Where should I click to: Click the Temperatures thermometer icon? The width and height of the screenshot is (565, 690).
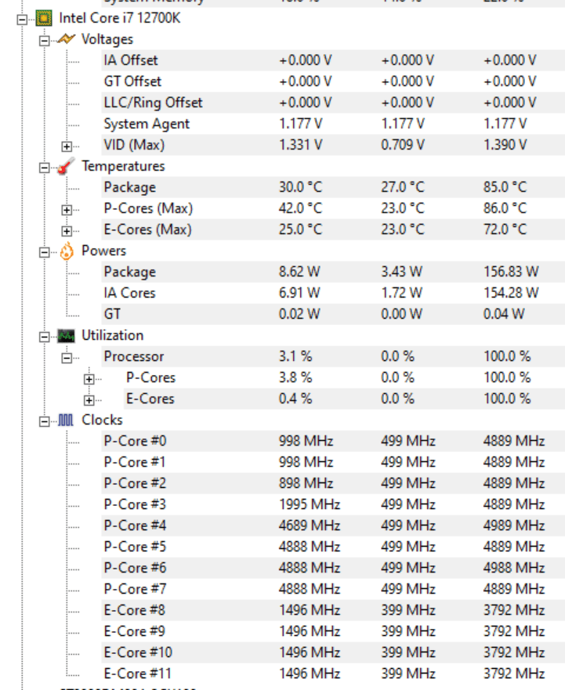point(66,166)
